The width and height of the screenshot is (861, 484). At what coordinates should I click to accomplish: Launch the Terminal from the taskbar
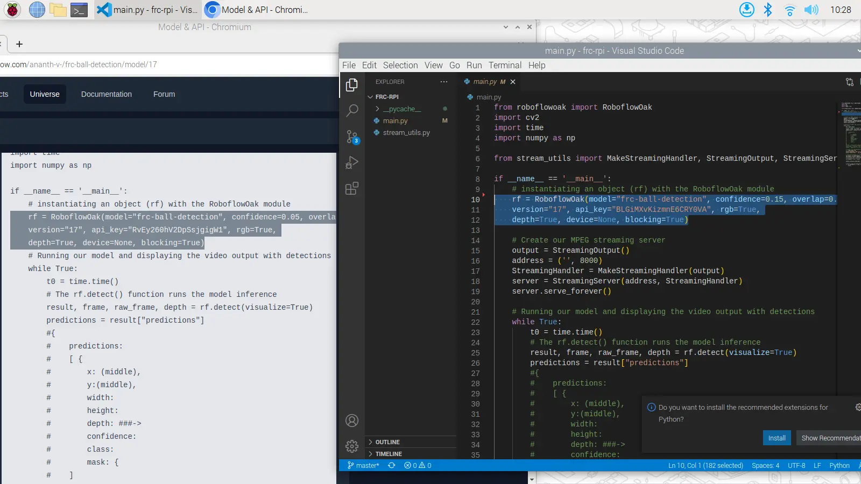(x=79, y=10)
